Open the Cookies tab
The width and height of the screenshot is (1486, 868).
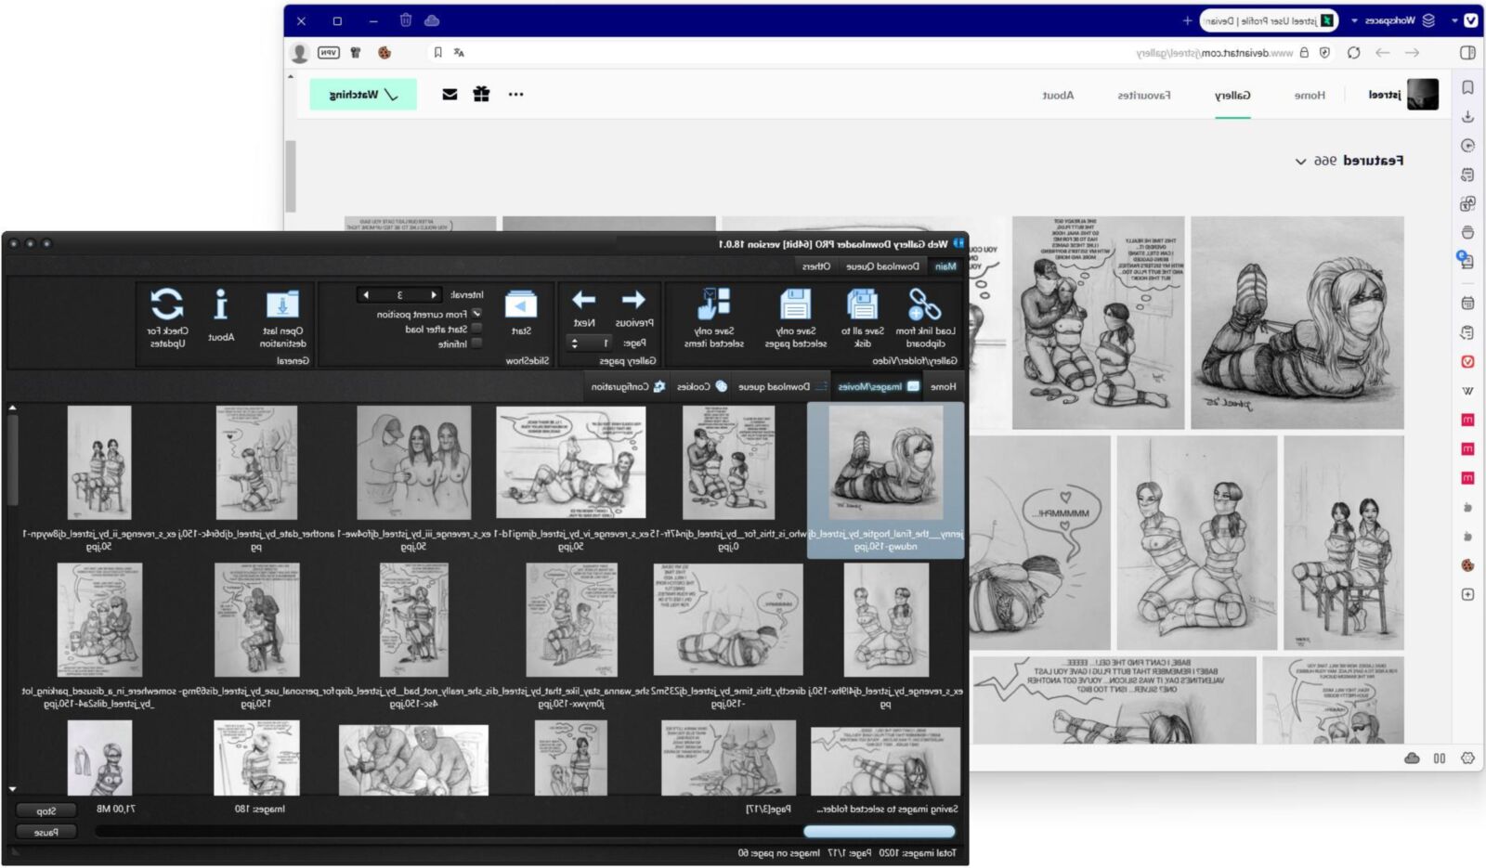[701, 386]
